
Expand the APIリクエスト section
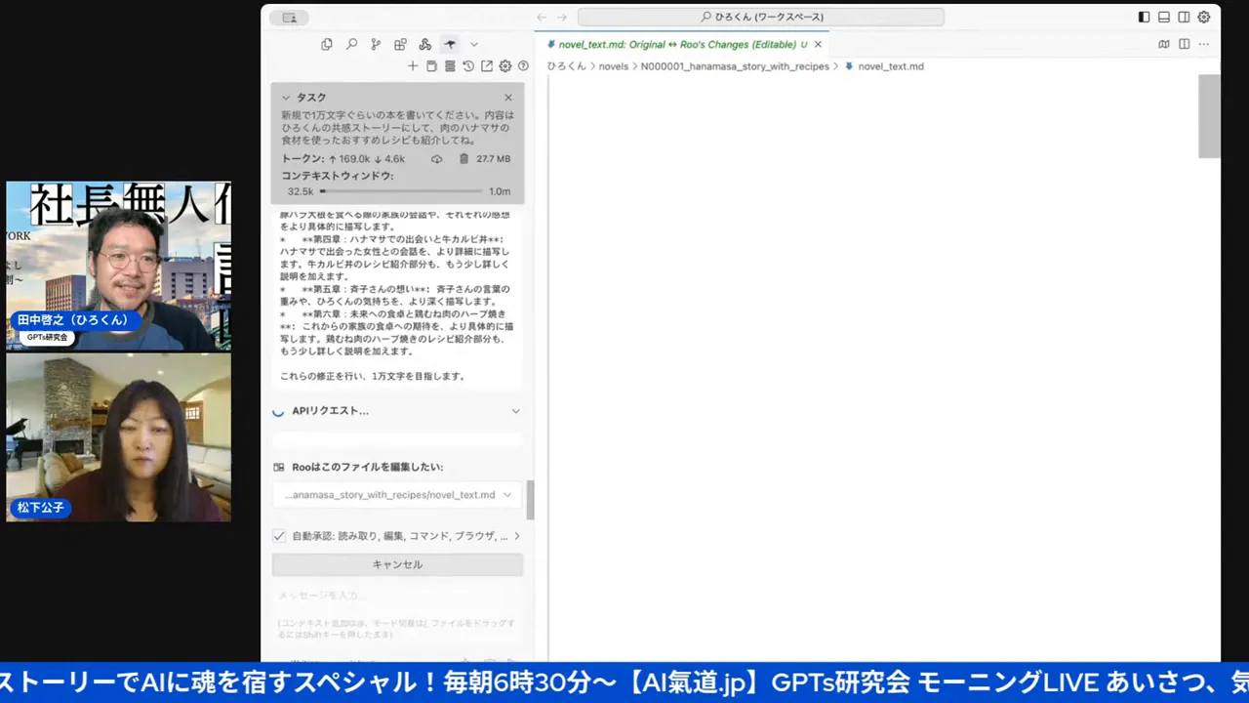(515, 410)
